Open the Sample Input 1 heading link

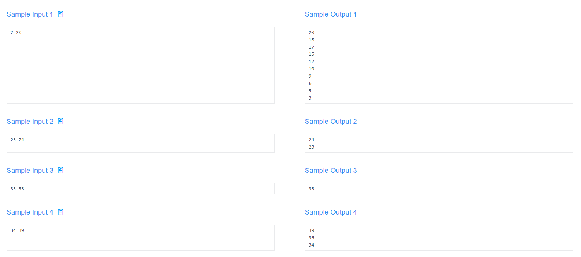point(29,14)
